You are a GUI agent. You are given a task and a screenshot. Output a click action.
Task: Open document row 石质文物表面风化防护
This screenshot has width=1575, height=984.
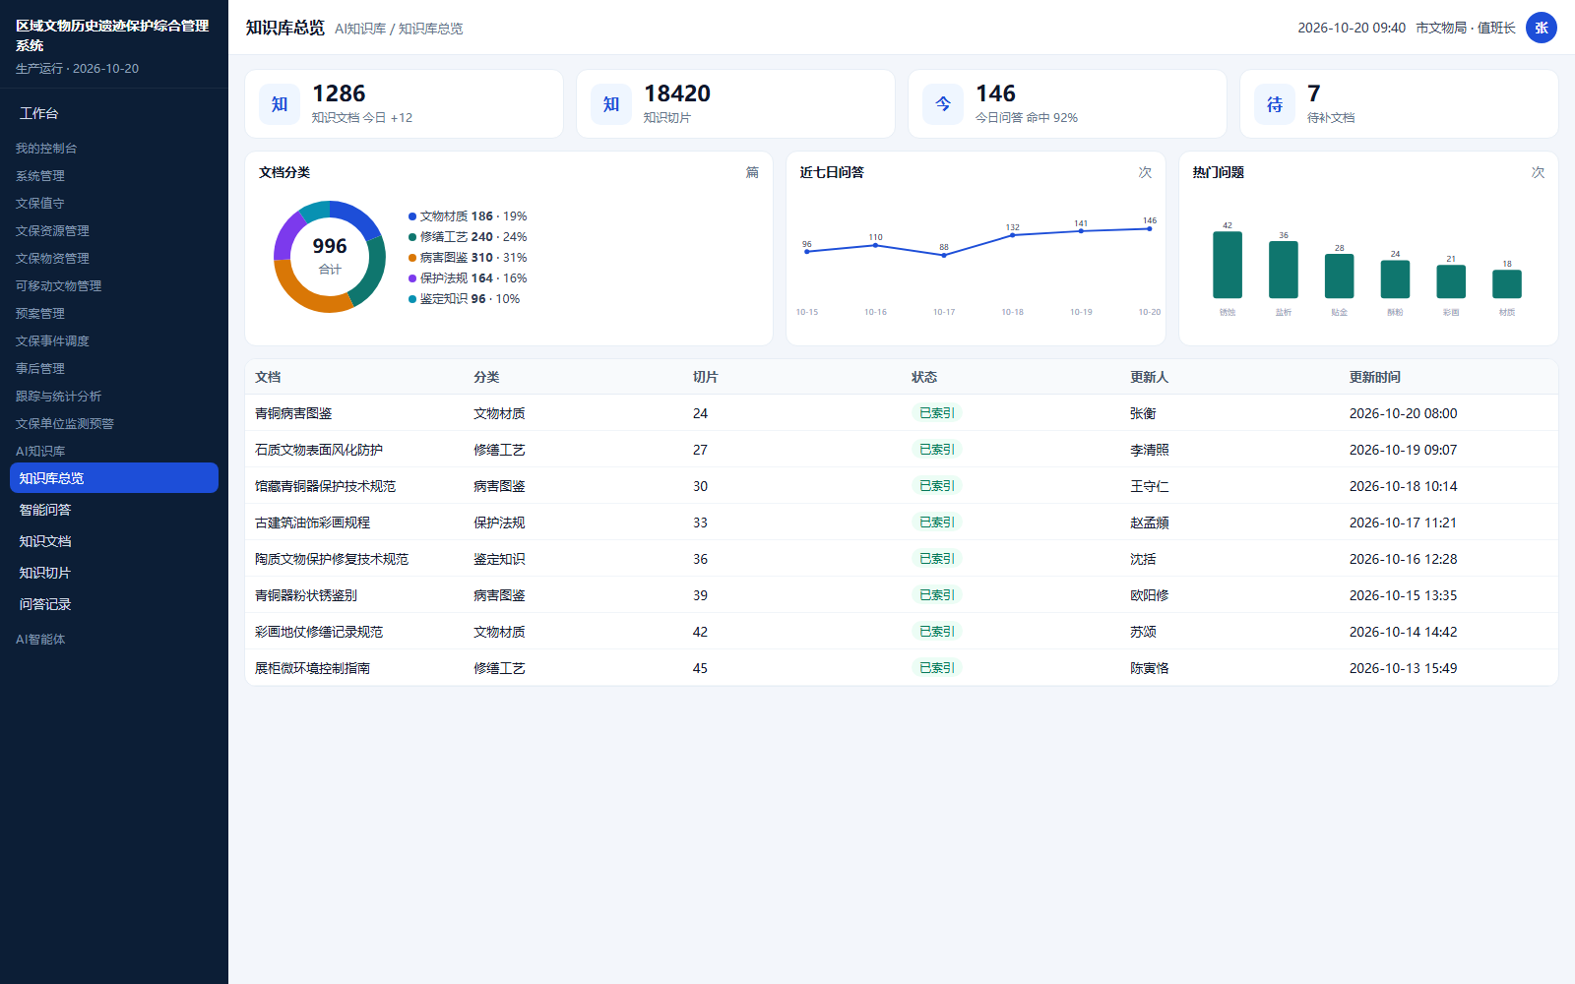point(902,450)
